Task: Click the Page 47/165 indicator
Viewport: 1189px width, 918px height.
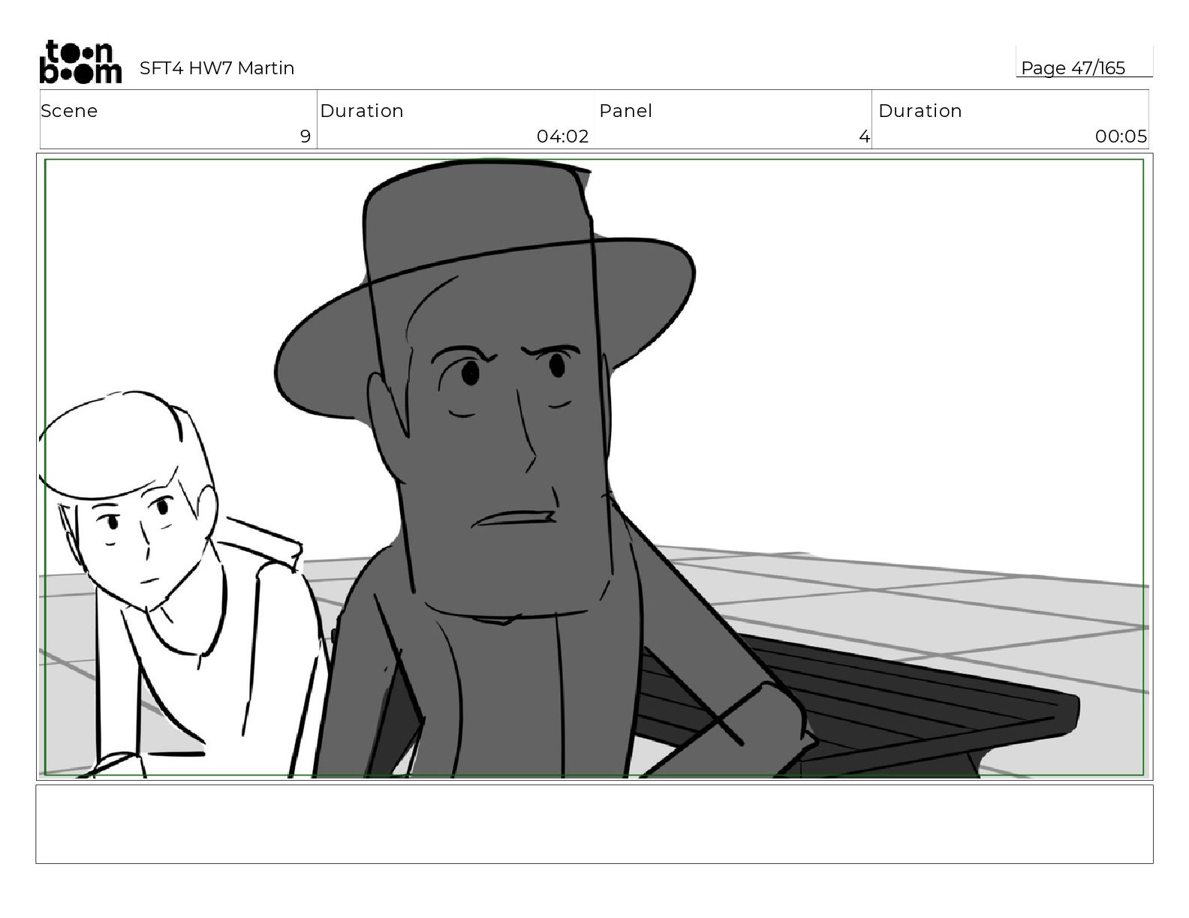Action: point(1073,68)
